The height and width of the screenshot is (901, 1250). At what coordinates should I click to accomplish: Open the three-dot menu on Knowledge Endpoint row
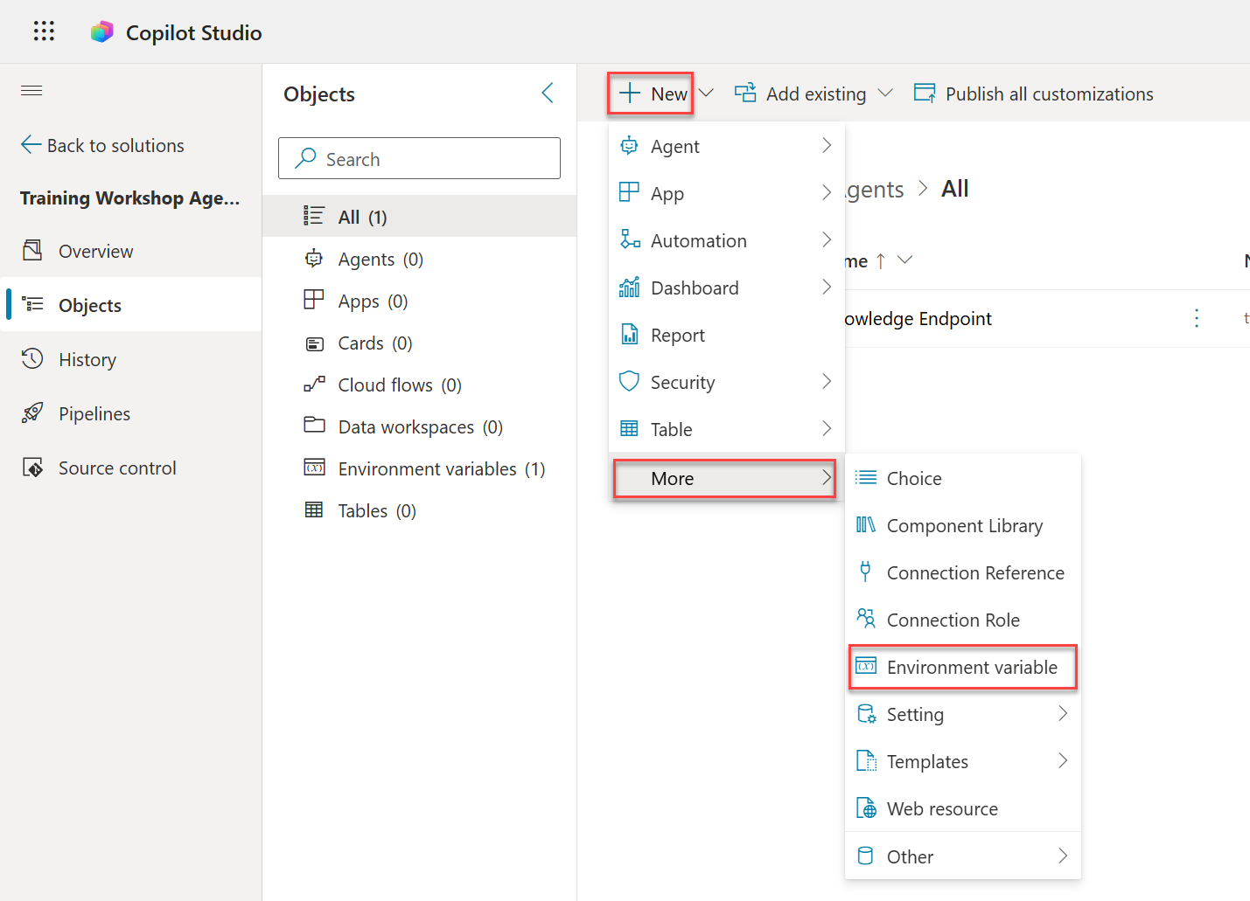pyautogui.click(x=1197, y=318)
